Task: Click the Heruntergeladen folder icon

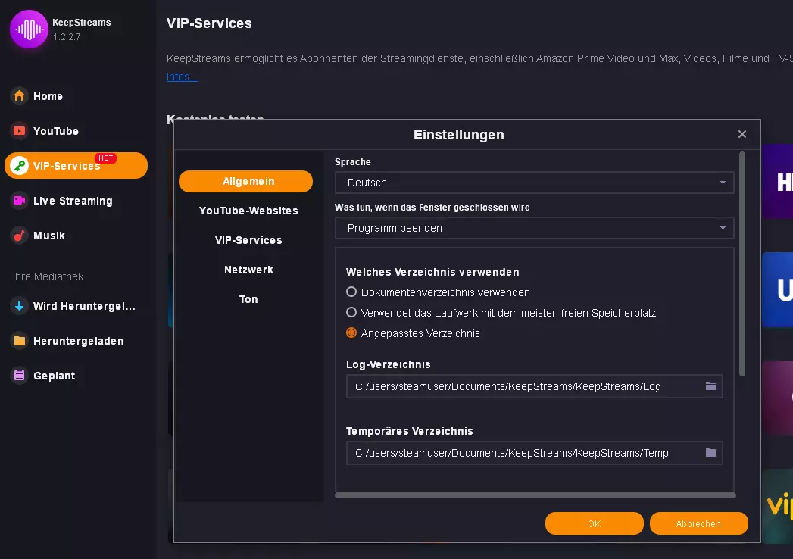Action: 19,340
